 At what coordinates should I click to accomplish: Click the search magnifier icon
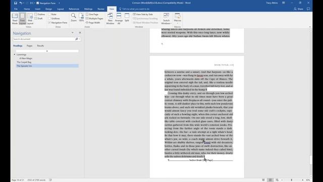[x=77, y=39]
